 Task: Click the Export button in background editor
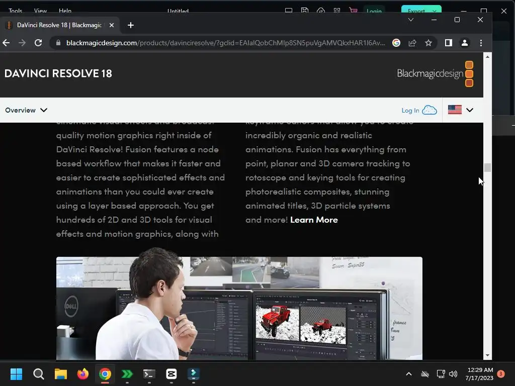tap(421, 10)
